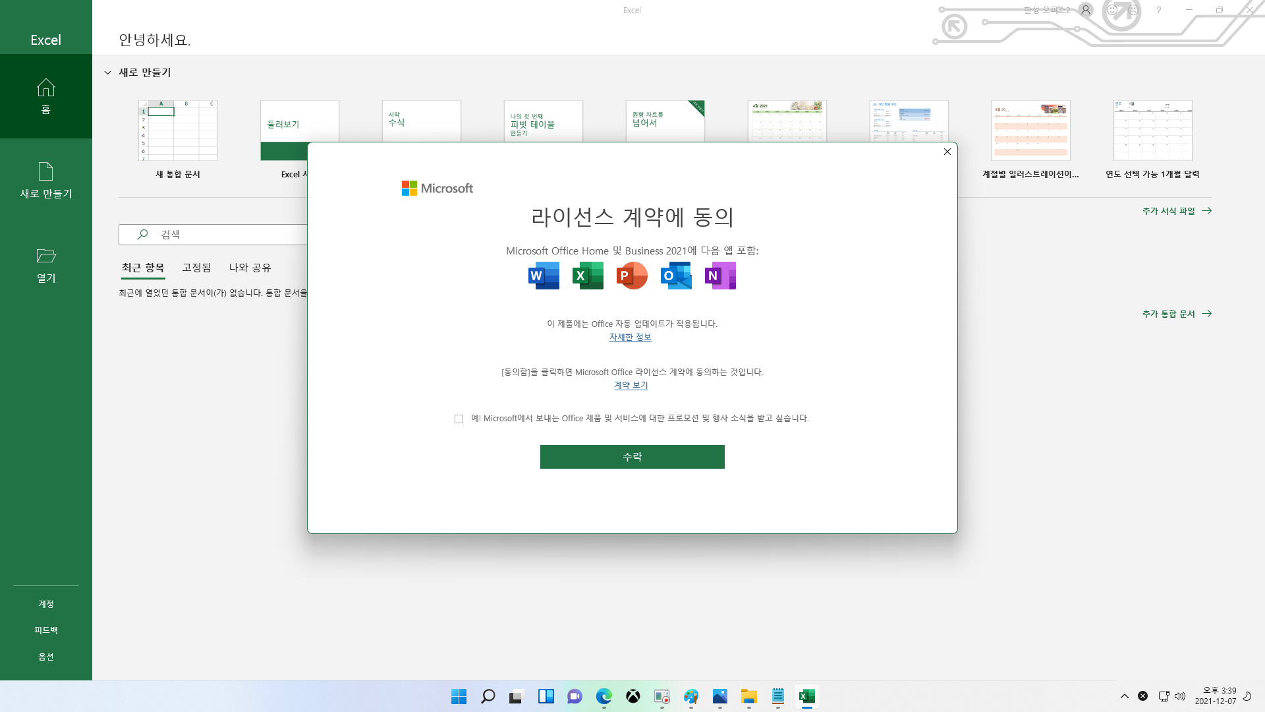Click the PowerPoint app icon in dialog

coord(632,276)
